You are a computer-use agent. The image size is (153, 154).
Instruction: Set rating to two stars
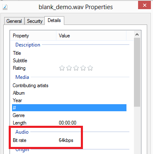click(69, 68)
